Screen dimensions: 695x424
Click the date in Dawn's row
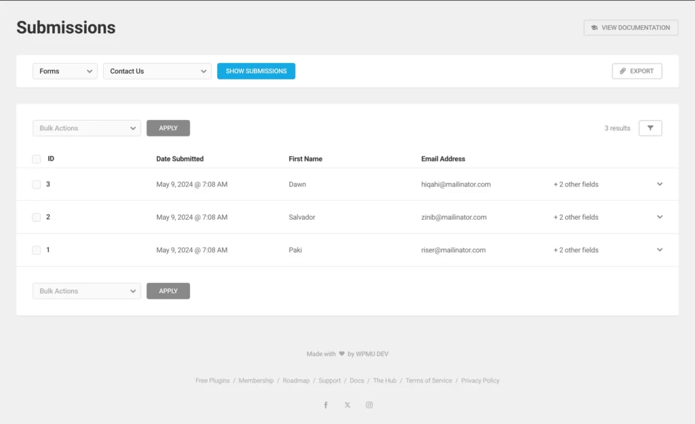point(192,185)
